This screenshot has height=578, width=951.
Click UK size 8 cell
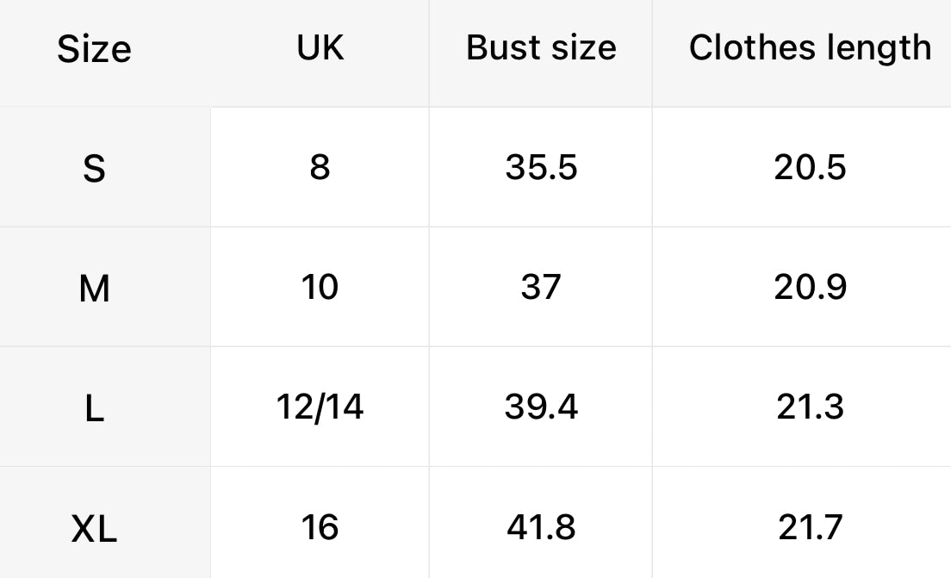[320, 167]
